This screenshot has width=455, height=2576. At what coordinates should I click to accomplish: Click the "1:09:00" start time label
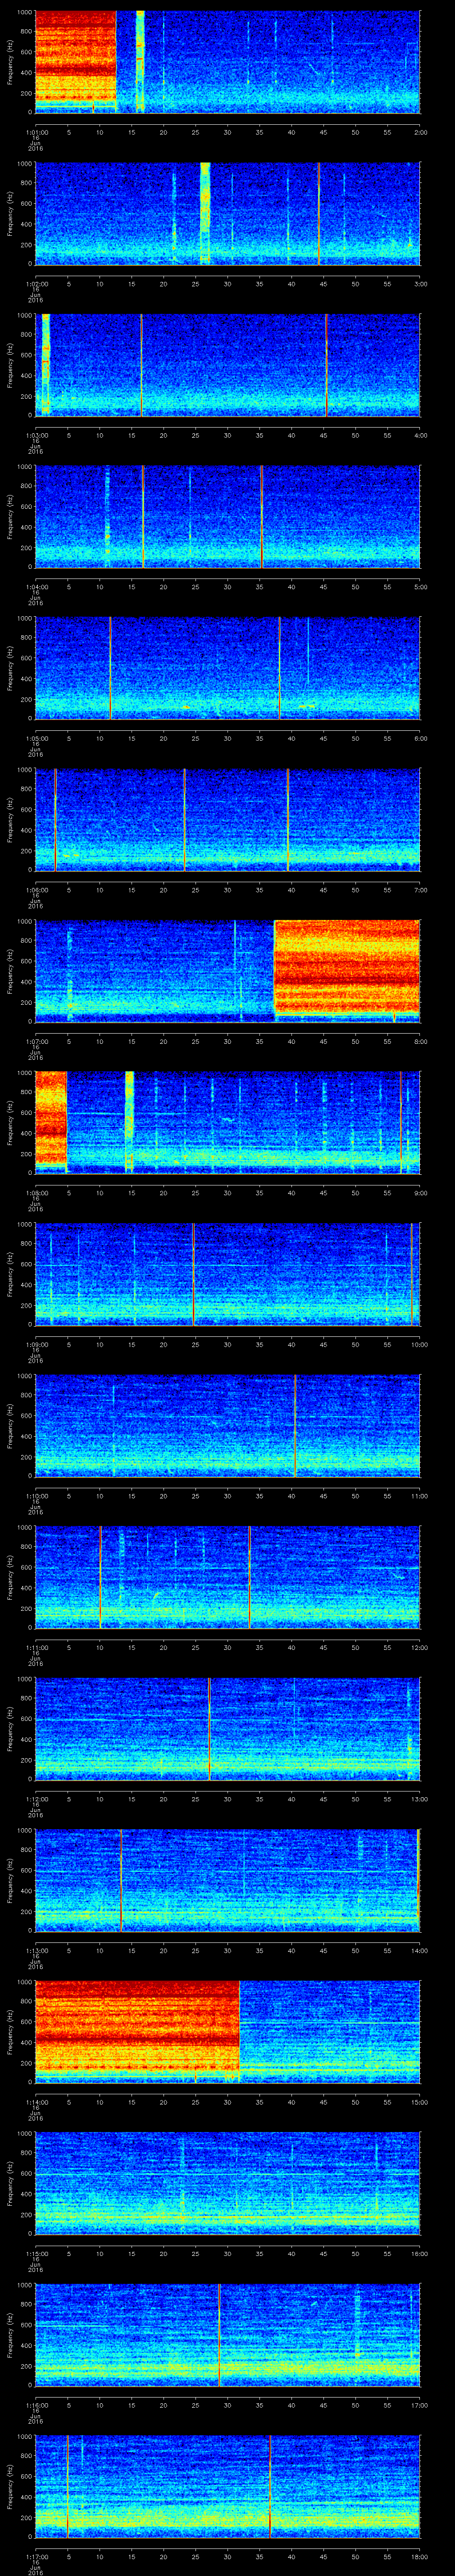coord(36,1344)
